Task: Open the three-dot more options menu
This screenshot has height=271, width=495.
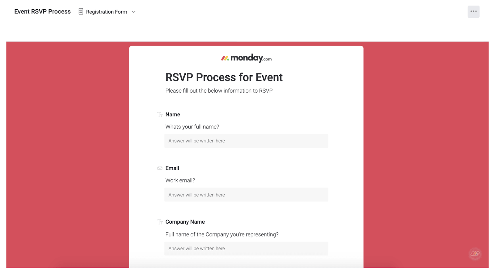Action: coord(473,12)
